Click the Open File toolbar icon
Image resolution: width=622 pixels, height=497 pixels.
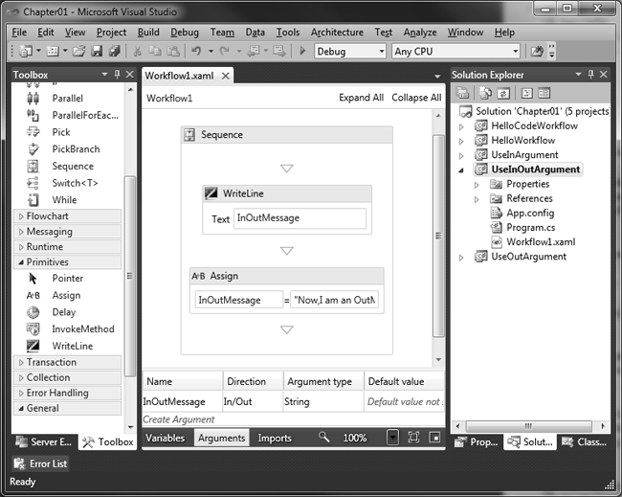tap(78, 51)
